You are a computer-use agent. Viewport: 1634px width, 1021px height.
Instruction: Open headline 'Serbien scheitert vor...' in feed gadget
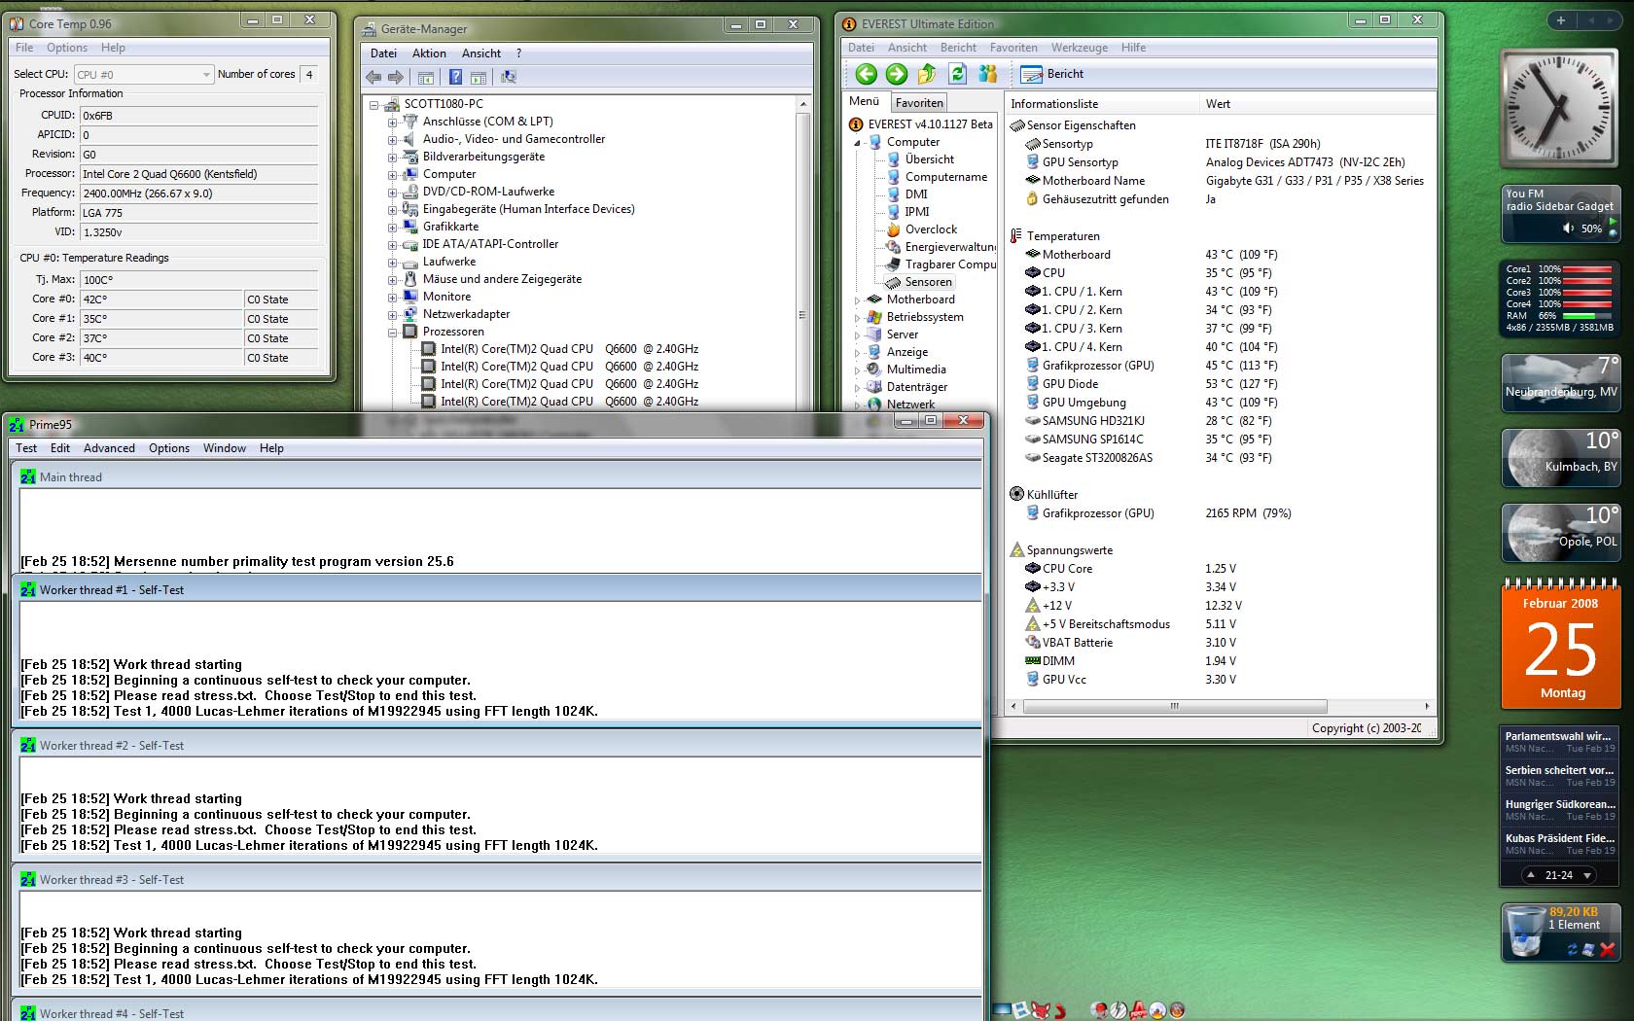pos(1559,770)
